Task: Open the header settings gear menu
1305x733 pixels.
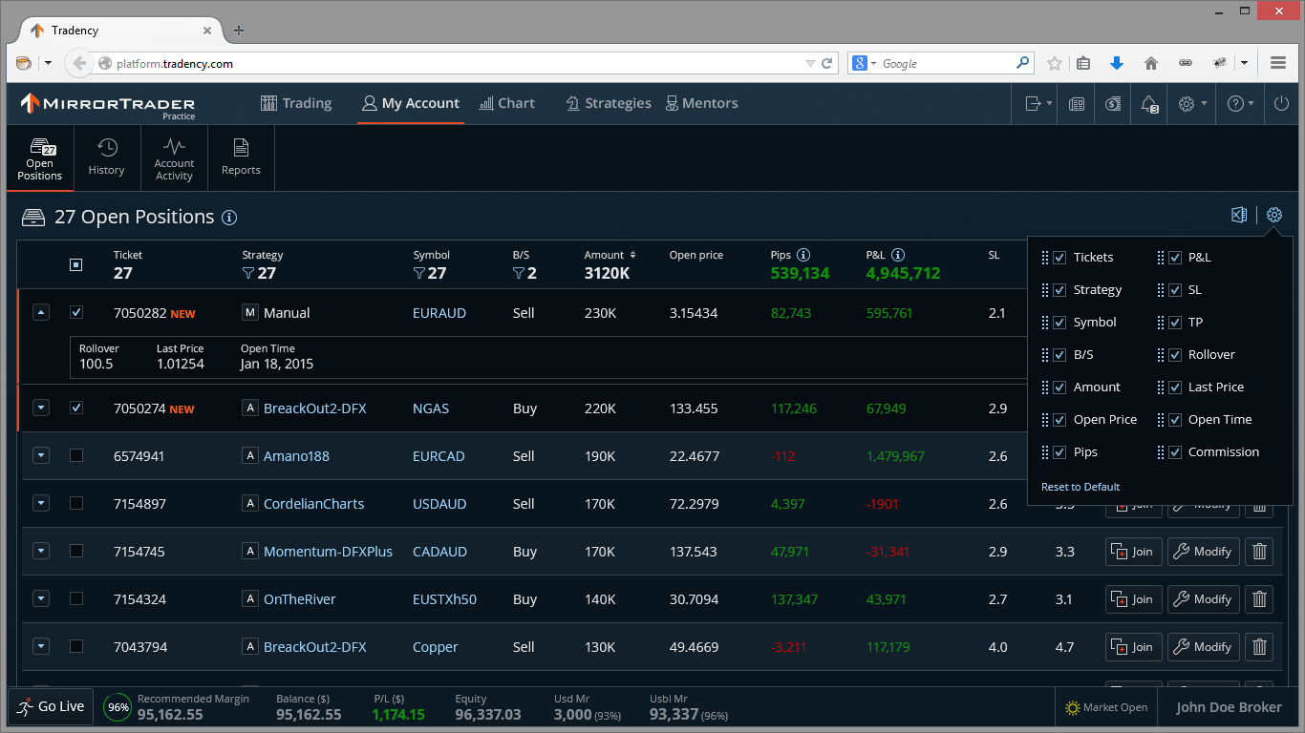Action: click(1191, 104)
